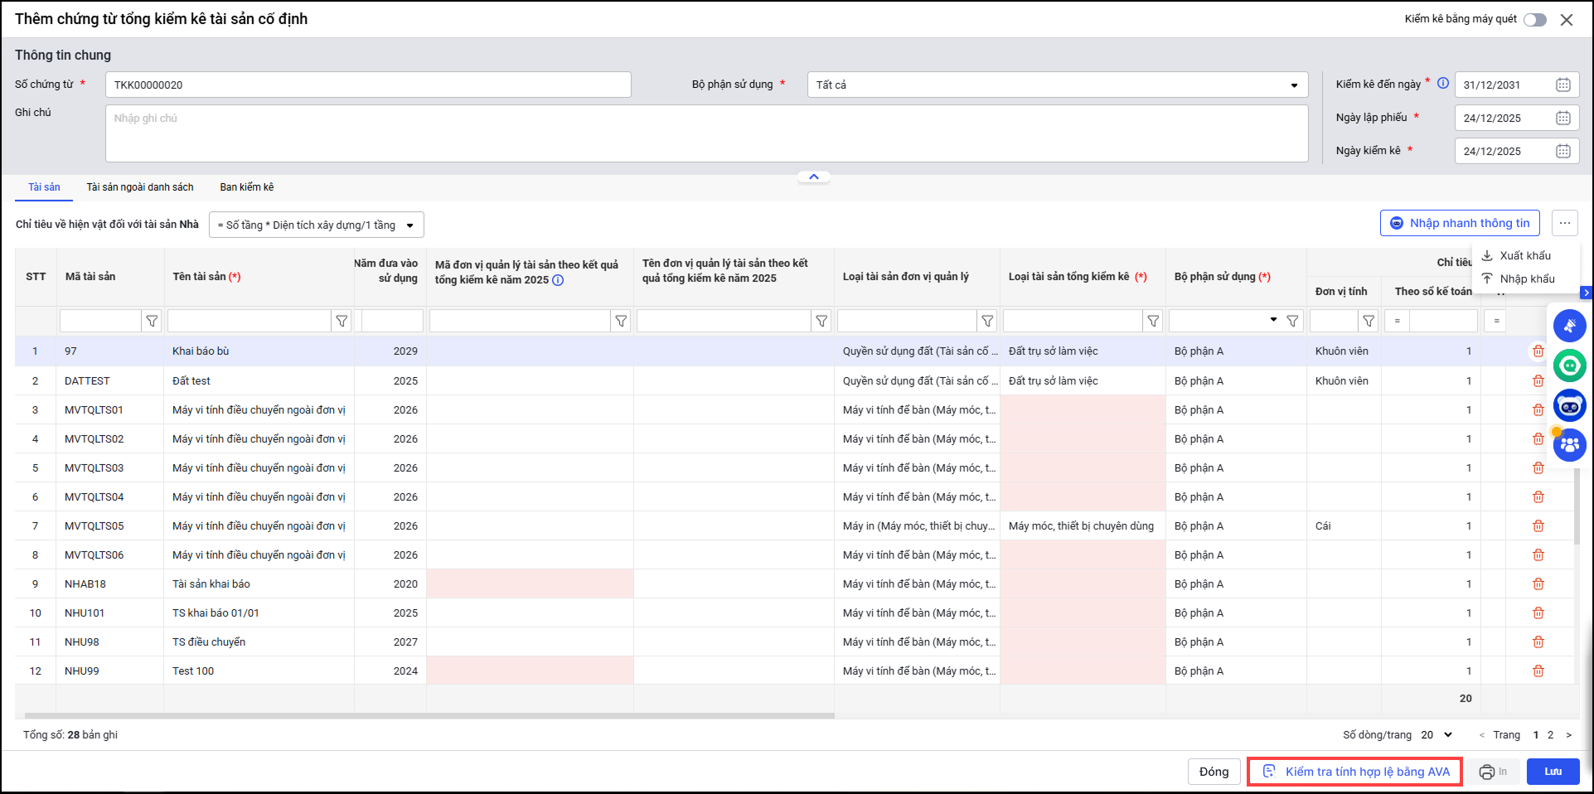
Task: Click filter icon for Tên tài sản column
Action: (x=342, y=321)
